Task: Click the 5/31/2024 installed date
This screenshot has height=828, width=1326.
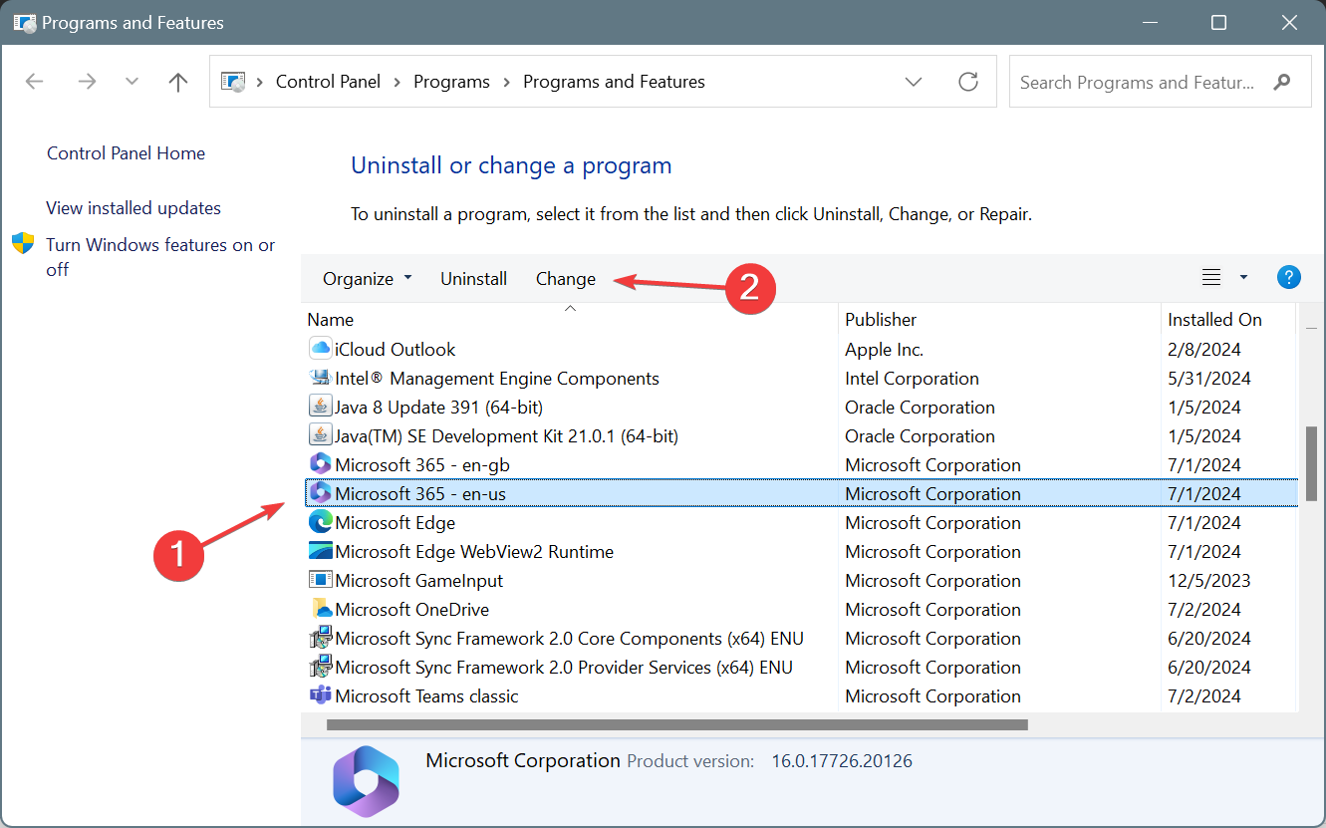Action: pyautogui.click(x=1209, y=379)
